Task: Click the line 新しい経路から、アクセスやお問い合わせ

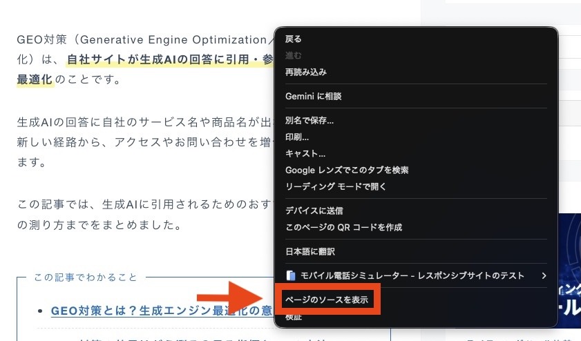Action: (x=144, y=142)
